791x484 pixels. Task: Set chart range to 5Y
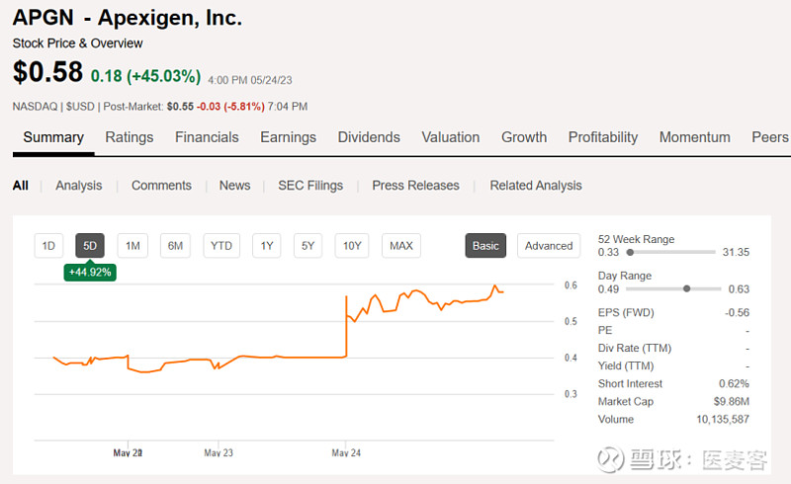tap(308, 246)
